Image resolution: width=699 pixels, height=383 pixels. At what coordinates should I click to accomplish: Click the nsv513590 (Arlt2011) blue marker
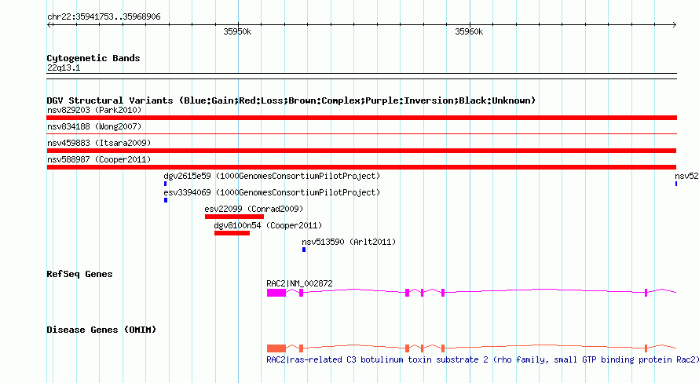304,250
